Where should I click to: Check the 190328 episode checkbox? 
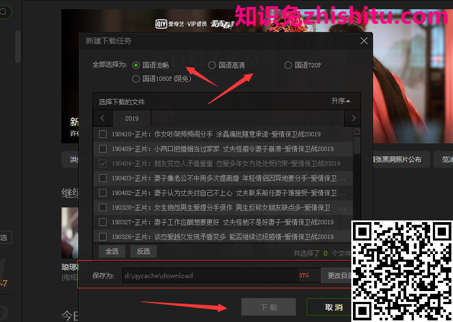pos(103,207)
